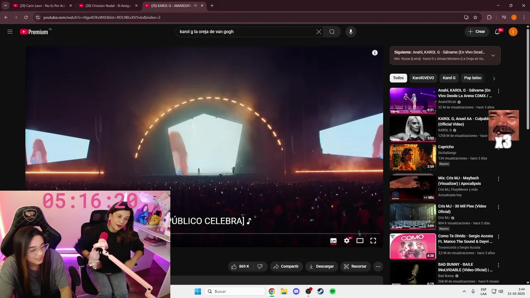530x298 pixels.
Task: Open Steam from the taskbar
Action: 320,291
